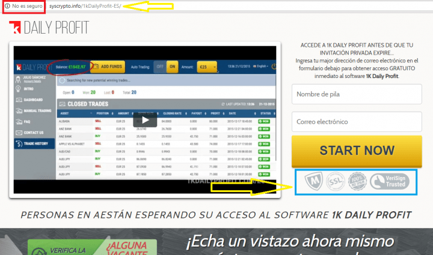
Task: Switch Auto Trading to OFF
Action: tap(159, 67)
